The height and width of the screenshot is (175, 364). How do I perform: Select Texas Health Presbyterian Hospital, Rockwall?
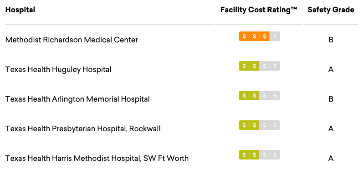tap(83, 129)
